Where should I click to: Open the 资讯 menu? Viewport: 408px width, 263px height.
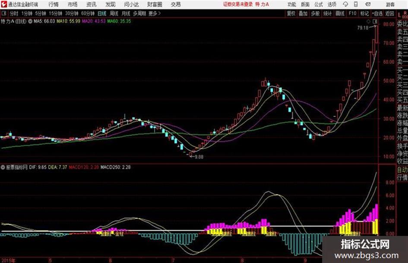(x=92, y=4)
